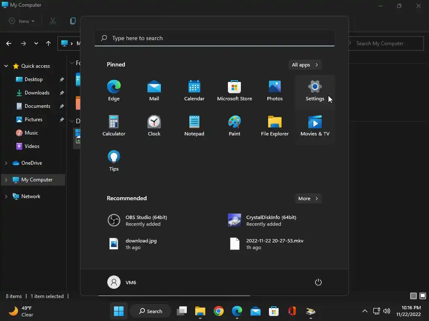Viewport: 429px width, 321px height.
Task: Unpin Desktop using its pin icon
Action: [62, 79]
